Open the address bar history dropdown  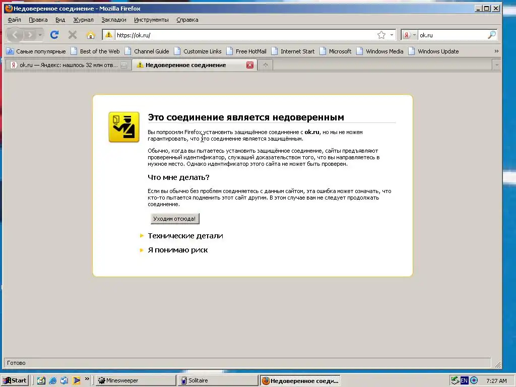coord(392,35)
